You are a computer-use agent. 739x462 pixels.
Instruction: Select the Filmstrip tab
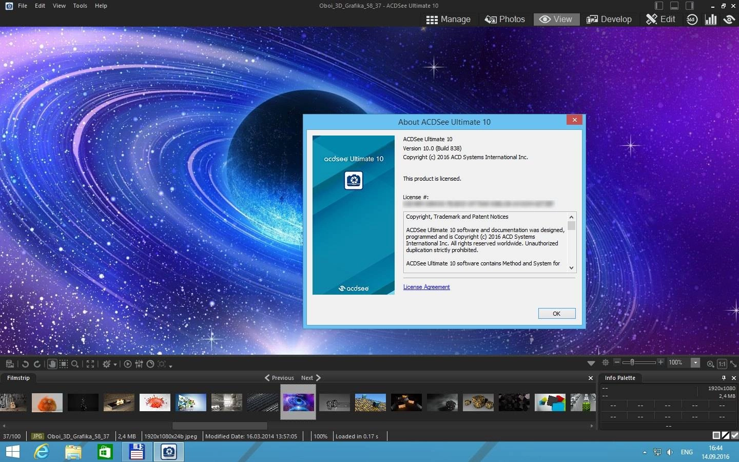(18, 378)
